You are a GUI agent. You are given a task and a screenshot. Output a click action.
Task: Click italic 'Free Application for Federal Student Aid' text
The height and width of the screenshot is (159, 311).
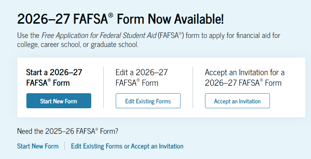(99, 36)
